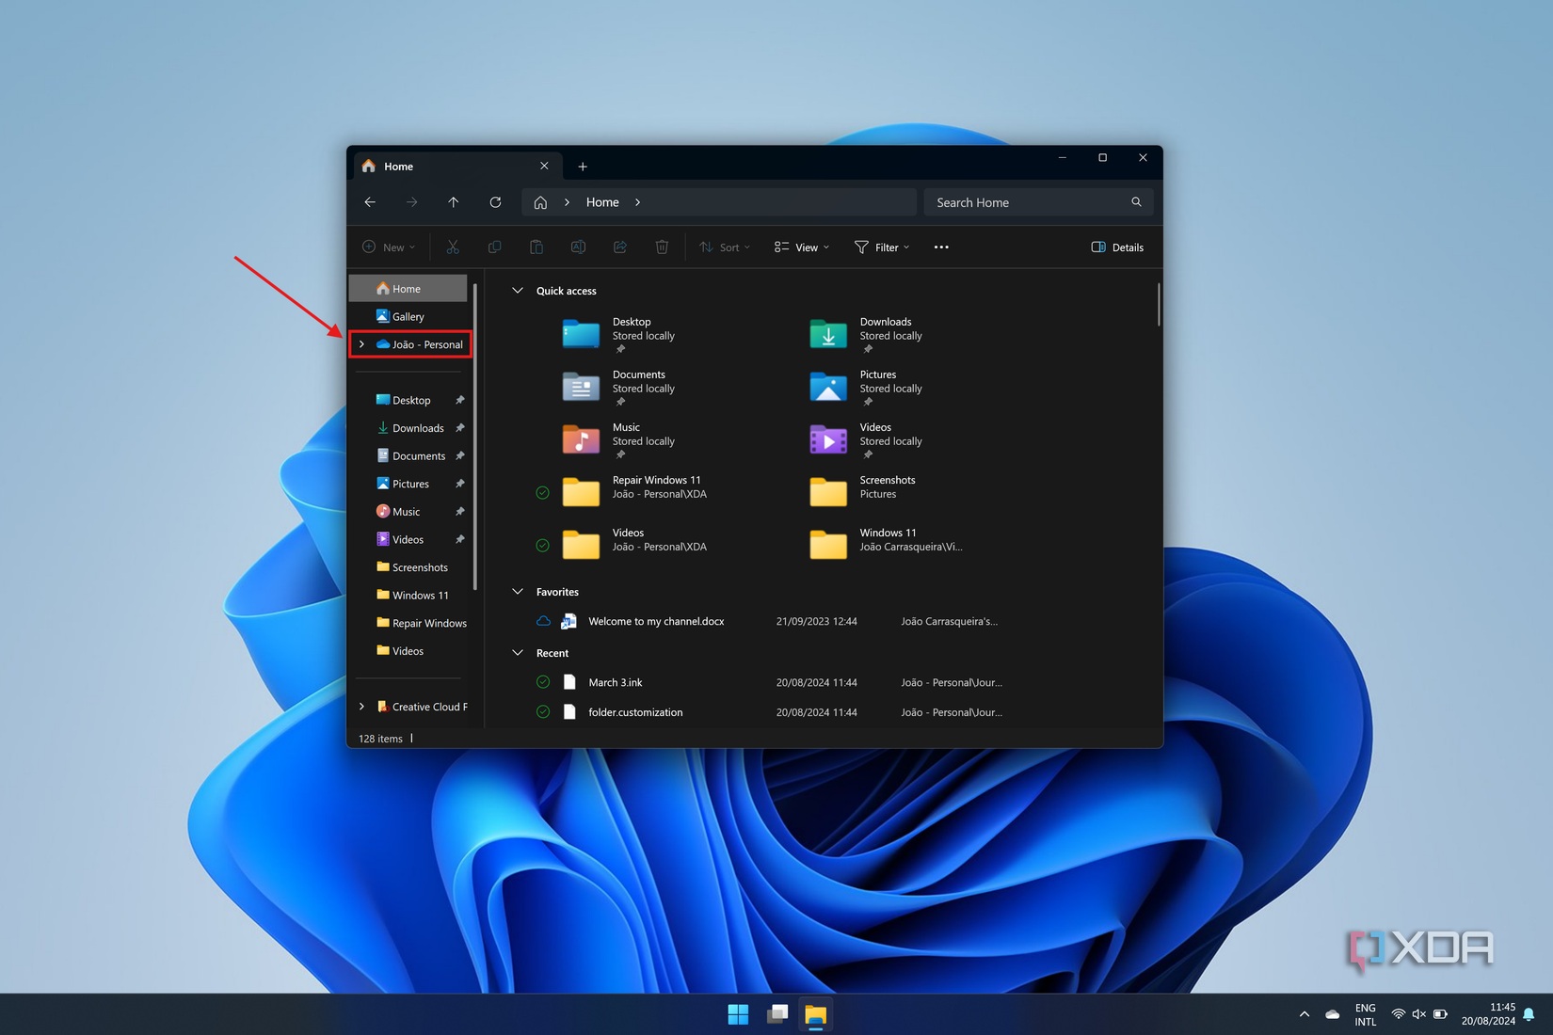Expand the João - Personal OneDrive entry

pyautogui.click(x=362, y=344)
